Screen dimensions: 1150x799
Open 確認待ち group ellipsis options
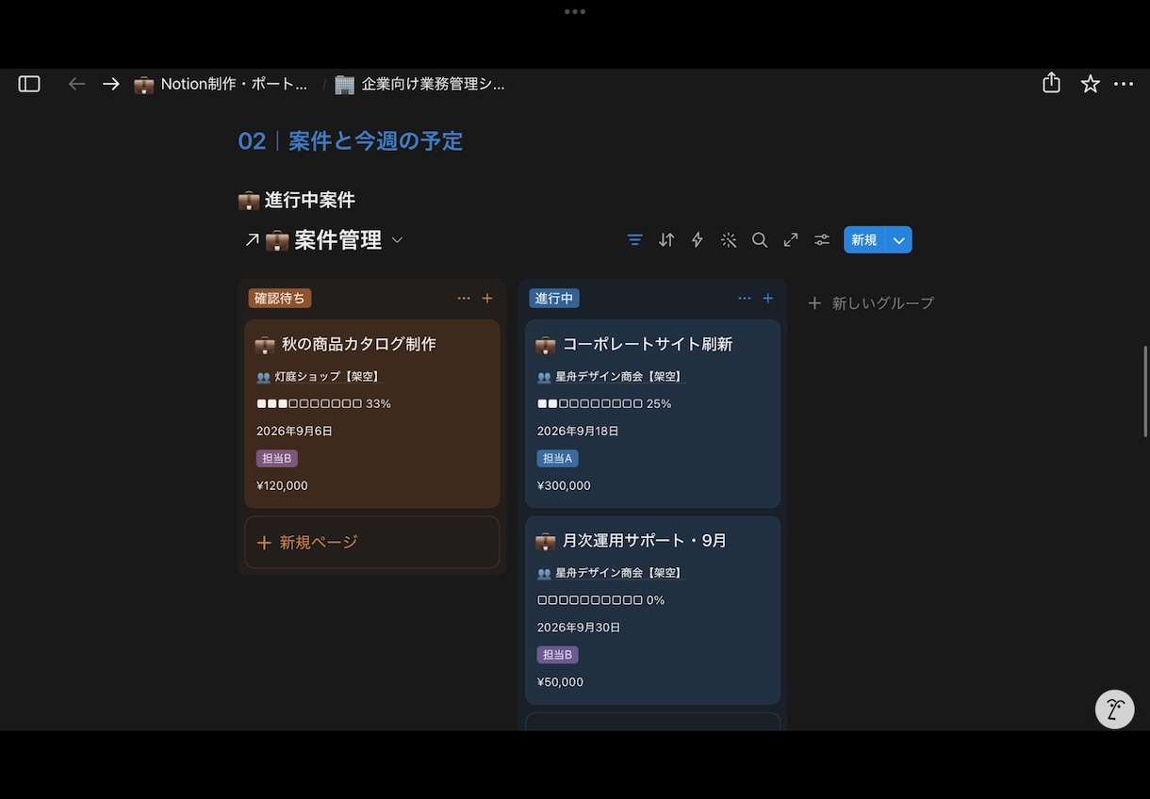tap(464, 298)
